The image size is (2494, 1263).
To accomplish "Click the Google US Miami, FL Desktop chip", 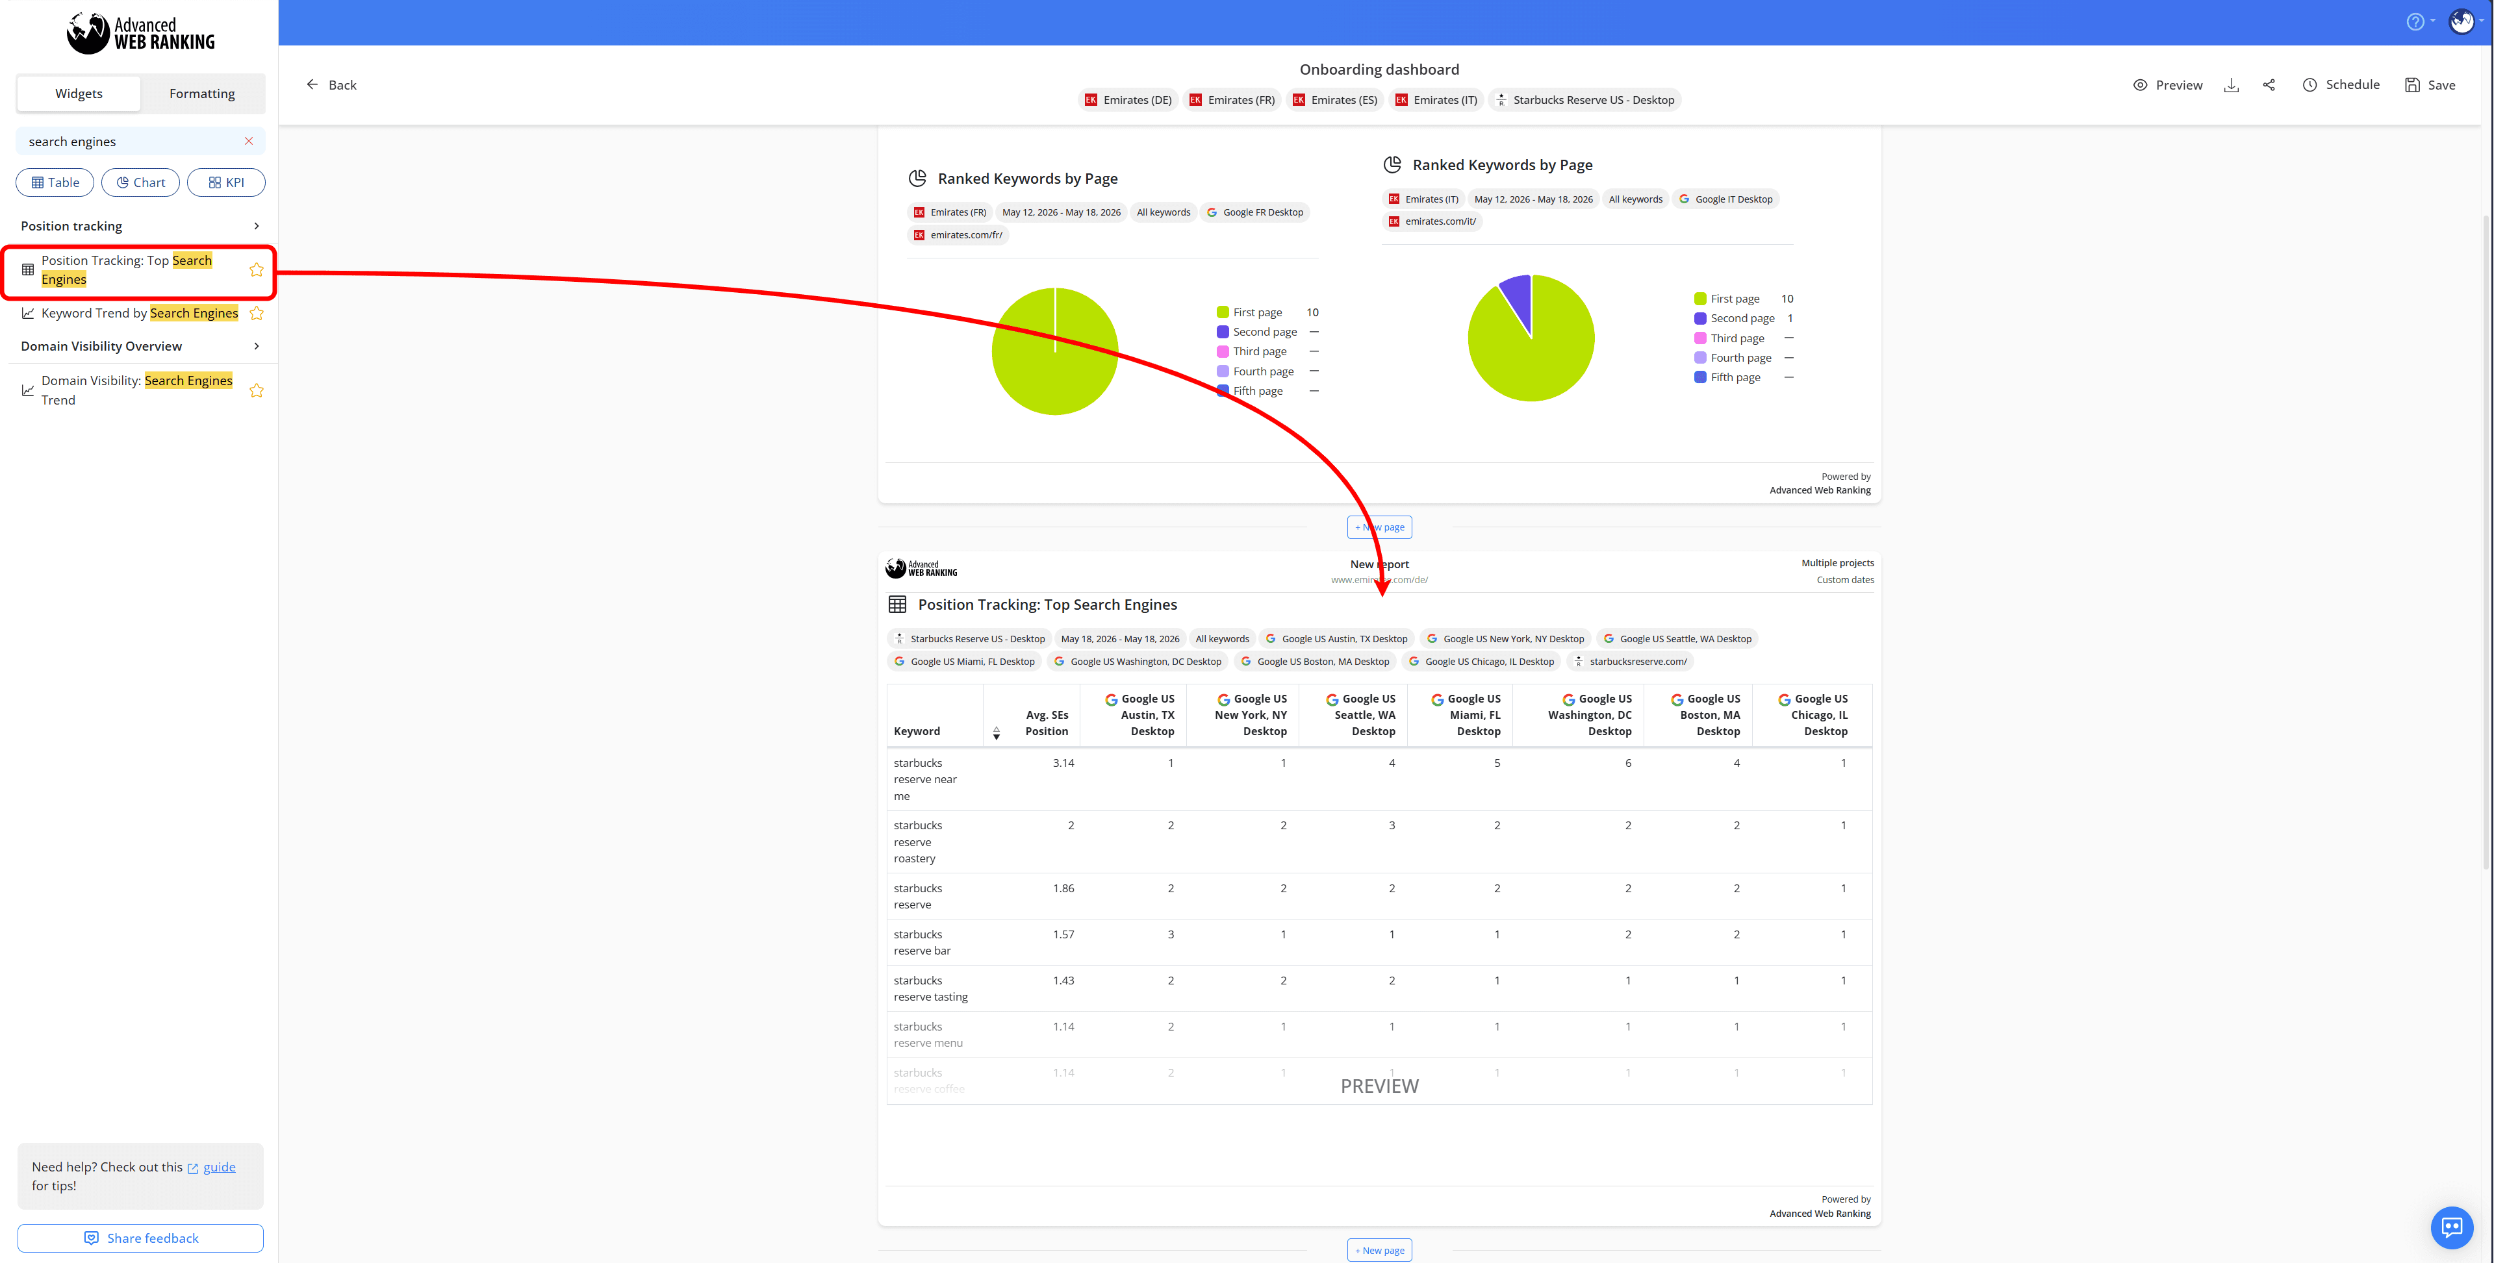I will (964, 662).
